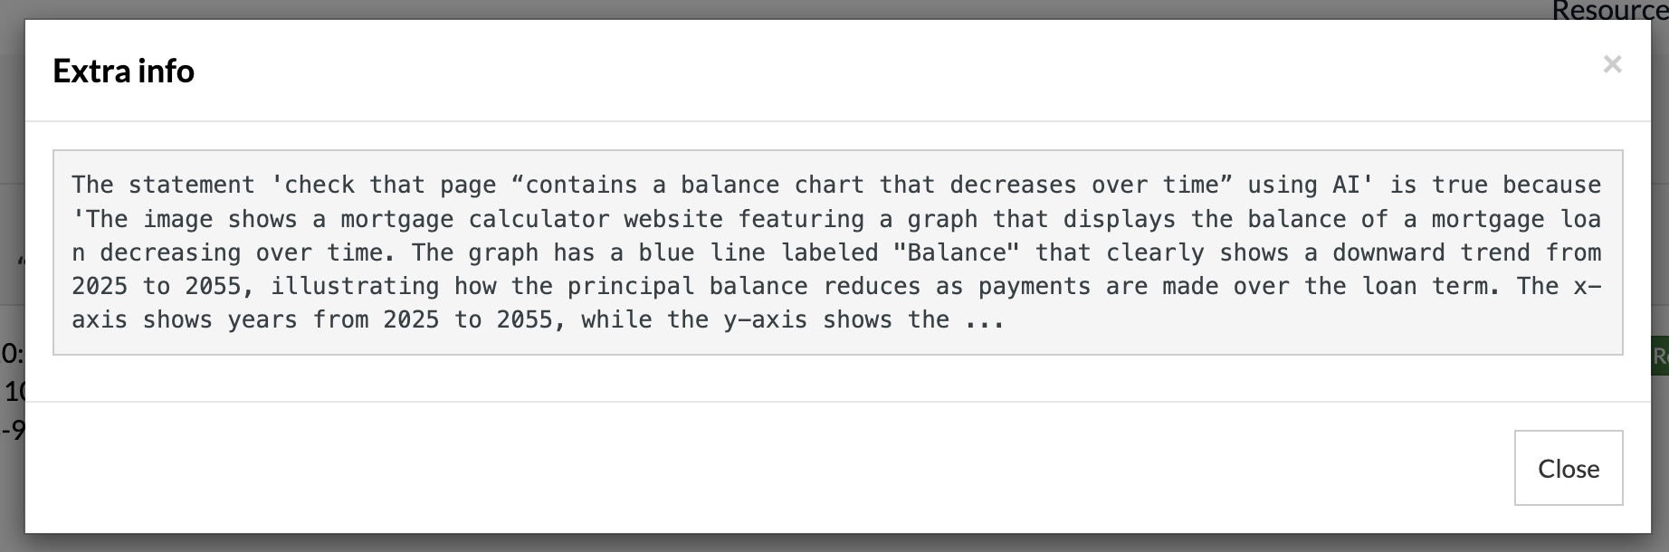
Task: Click the green badge at the right edge
Action: click(x=1660, y=356)
